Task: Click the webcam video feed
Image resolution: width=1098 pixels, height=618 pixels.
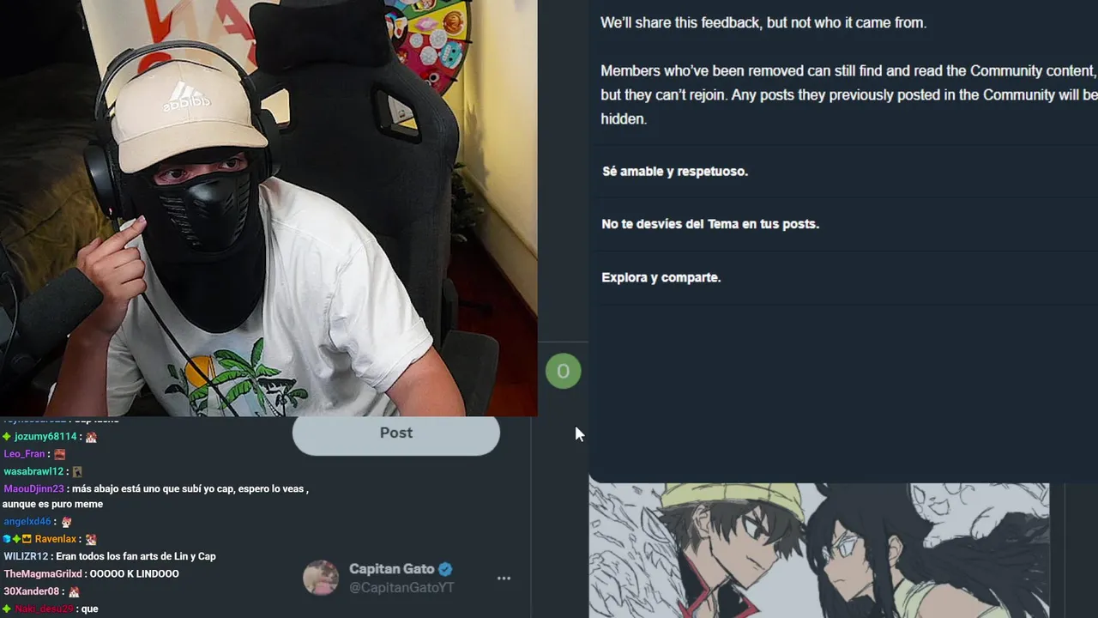Action: coord(268,208)
